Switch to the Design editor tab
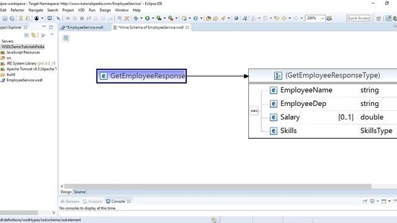397x223 pixels. (x=66, y=192)
